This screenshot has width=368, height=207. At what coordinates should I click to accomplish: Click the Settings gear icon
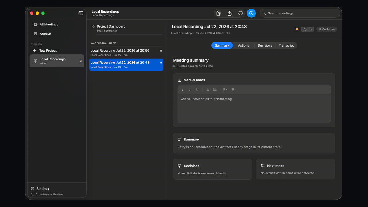33,189
